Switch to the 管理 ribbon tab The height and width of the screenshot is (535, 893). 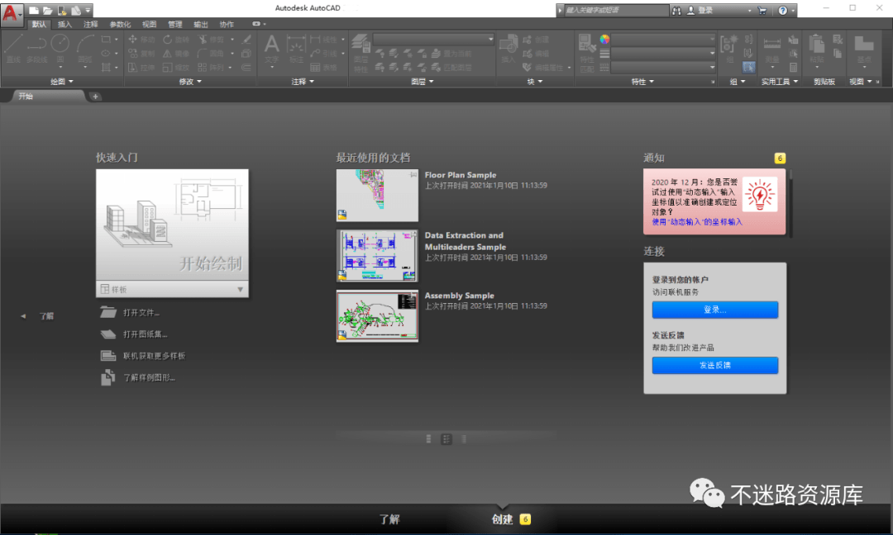click(174, 25)
